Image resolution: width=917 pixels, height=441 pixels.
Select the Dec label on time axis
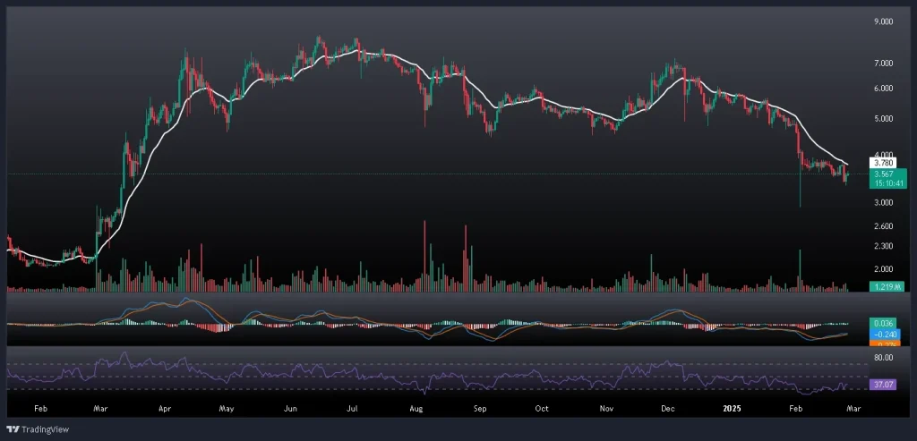(x=667, y=407)
